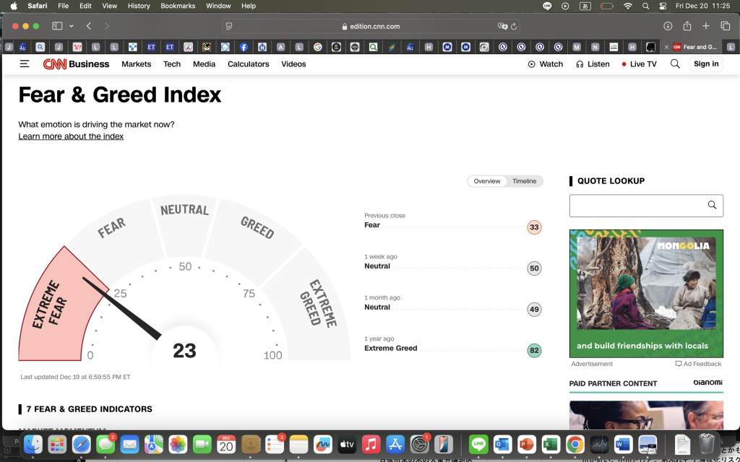Select the Overview view toggle

[x=486, y=181]
